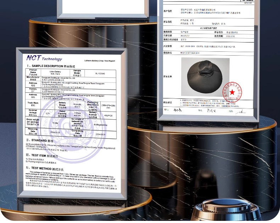Click the NCT Technology logo
The width and height of the screenshot is (280, 223).
(44, 59)
